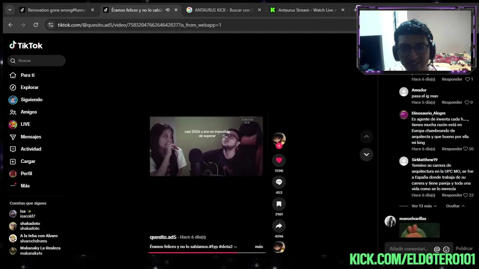Go to next video with down arrow
Viewport: 479px width, 269px height.
coord(367,154)
